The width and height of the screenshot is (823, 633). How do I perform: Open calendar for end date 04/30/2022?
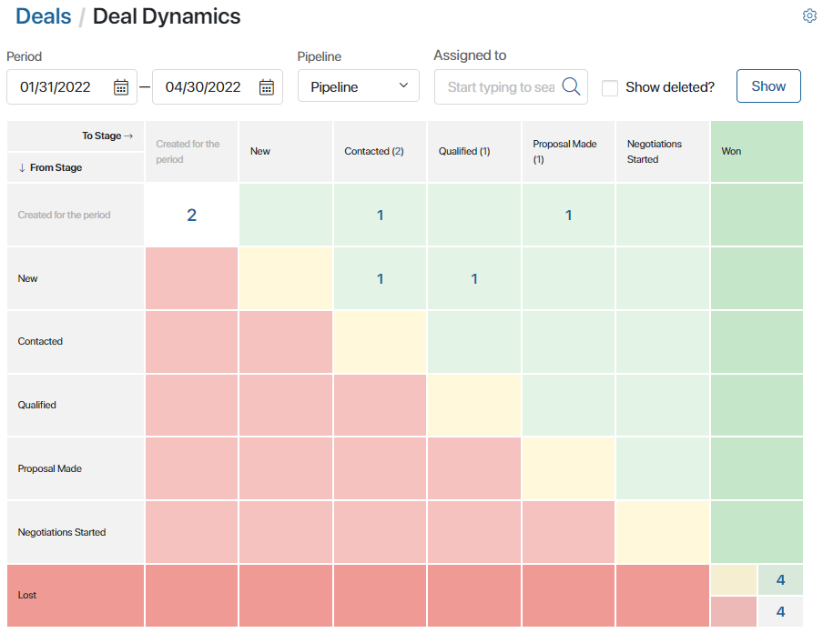tap(267, 87)
